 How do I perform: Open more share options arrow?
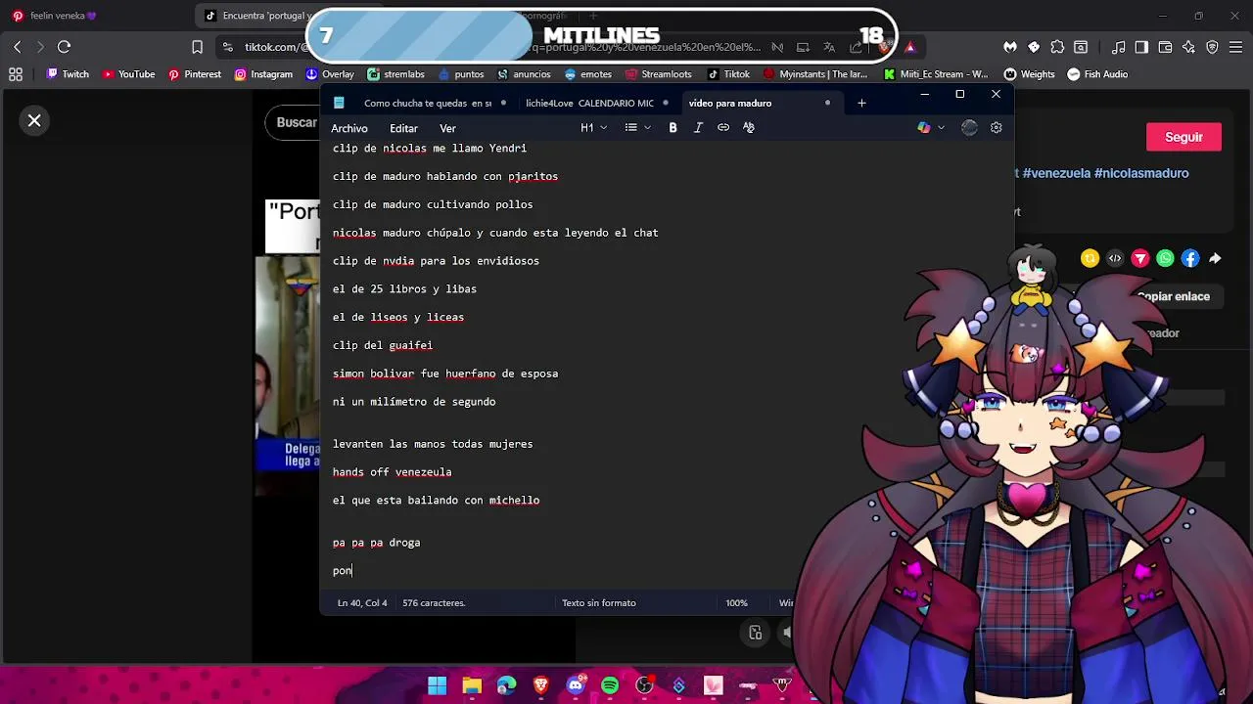(1215, 258)
